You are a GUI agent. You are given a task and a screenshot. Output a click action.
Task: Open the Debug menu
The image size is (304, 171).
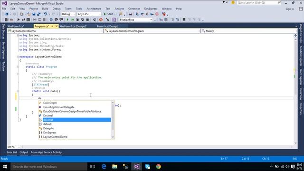(x=57, y=9)
